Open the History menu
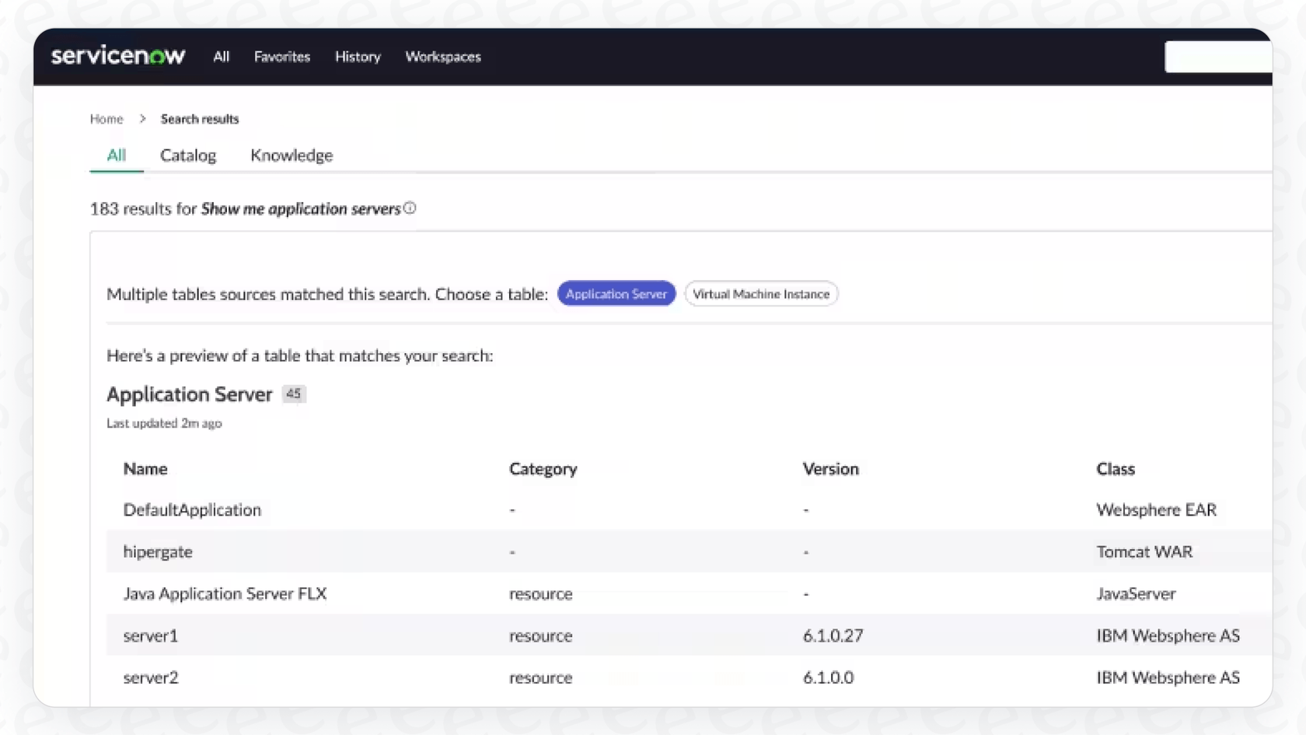This screenshot has width=1306, height=735. [357, 56]
